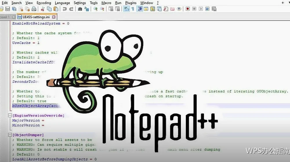
Task: Collapse the [EngineVersionOverride] section fold marker
Action: coord(10,115)
